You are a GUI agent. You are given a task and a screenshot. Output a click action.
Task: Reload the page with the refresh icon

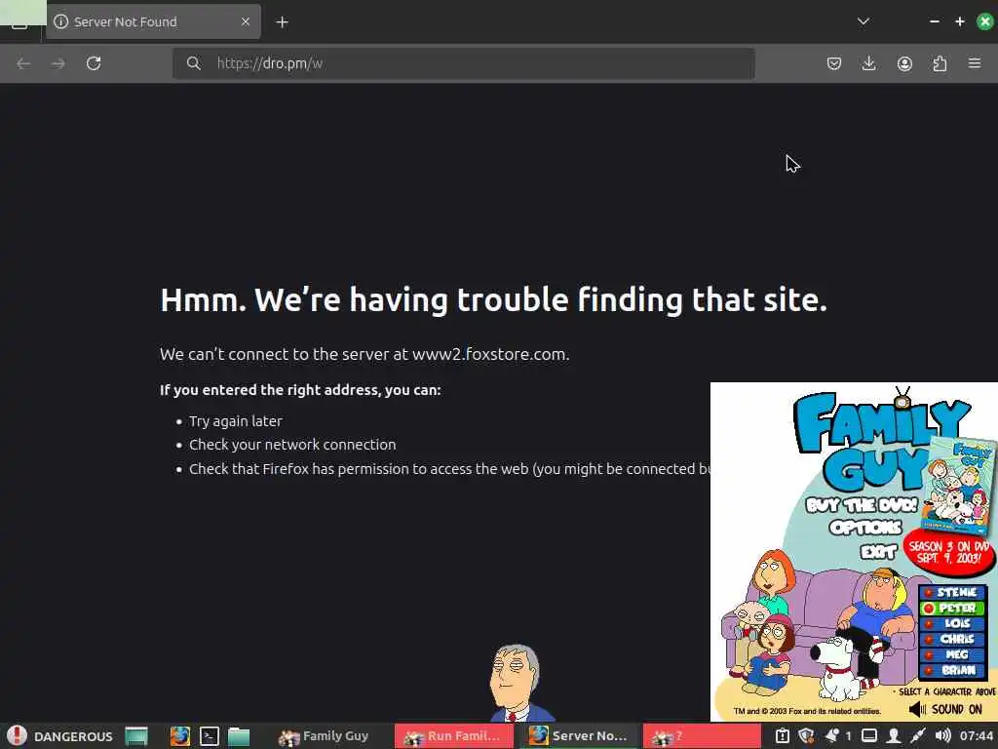(94, 63)
